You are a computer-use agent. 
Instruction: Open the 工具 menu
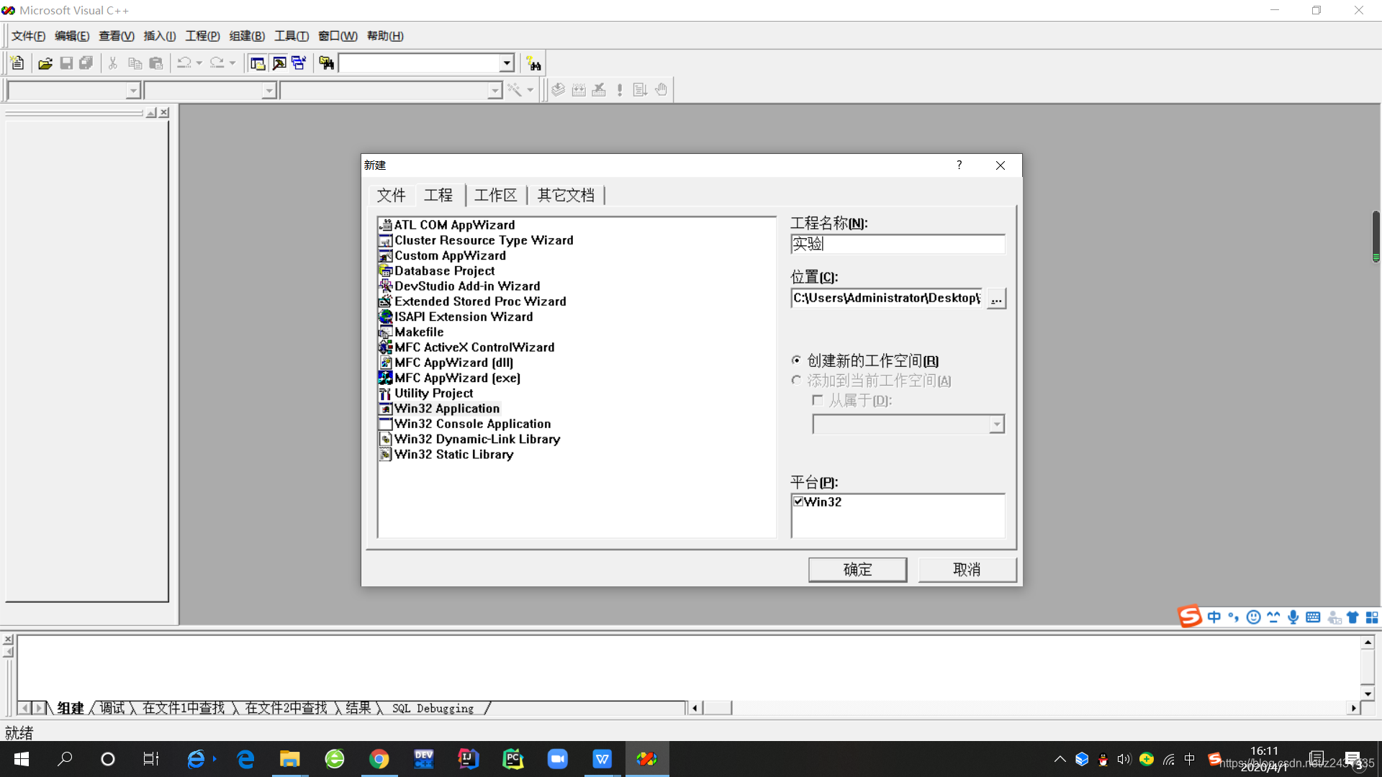(x=292, y=36)
